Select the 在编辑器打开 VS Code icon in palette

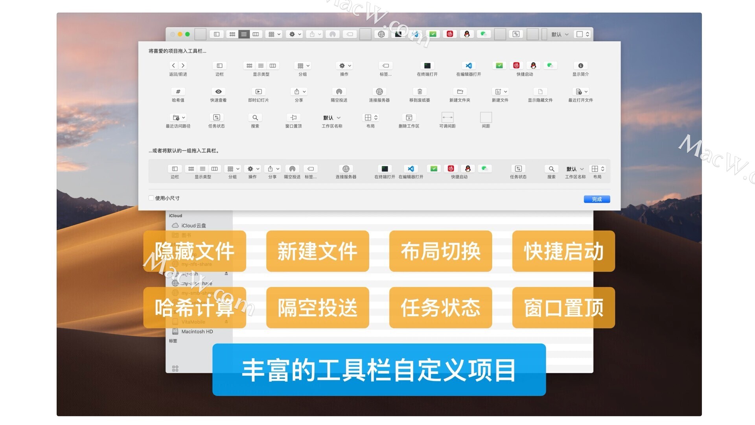point(469,65)
